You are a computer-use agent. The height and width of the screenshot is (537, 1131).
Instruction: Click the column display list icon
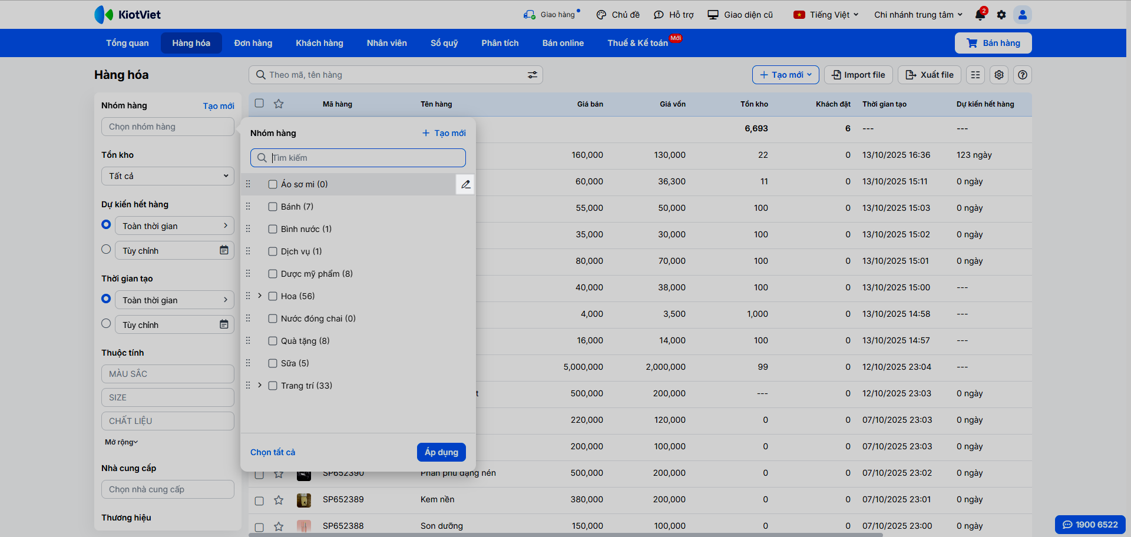(x=975, y=75)
